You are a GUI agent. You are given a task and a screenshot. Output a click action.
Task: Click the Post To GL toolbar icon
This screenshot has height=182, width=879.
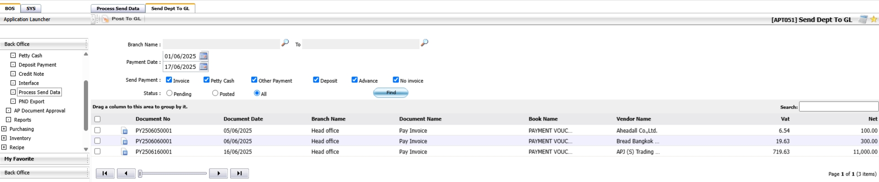click(105, 19)
